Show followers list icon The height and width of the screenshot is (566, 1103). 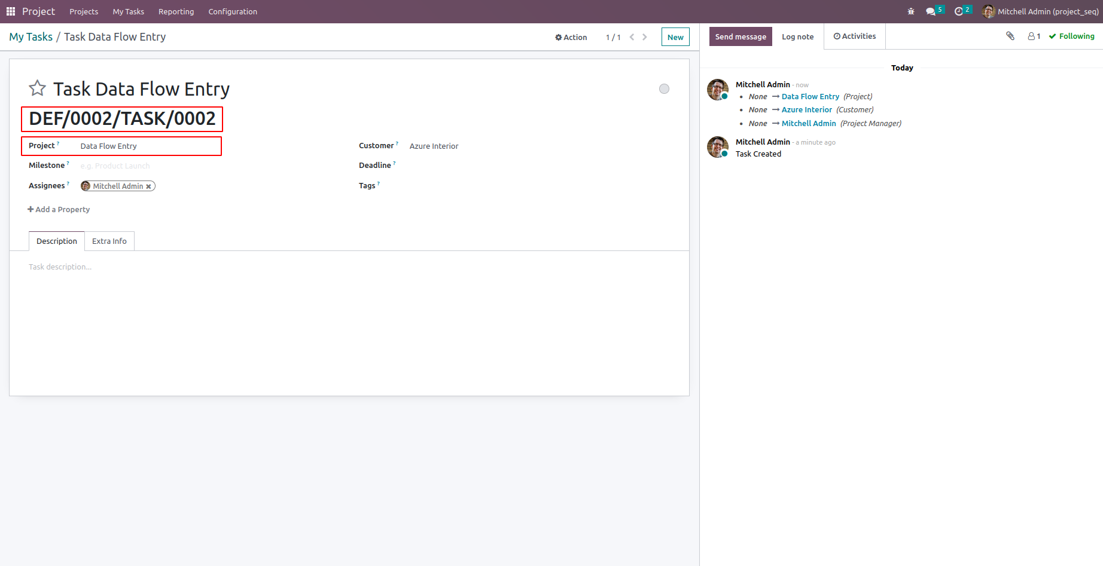[1034, 36]
